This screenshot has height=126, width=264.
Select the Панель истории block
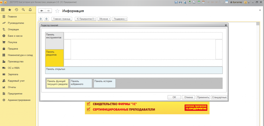point(105,83)
